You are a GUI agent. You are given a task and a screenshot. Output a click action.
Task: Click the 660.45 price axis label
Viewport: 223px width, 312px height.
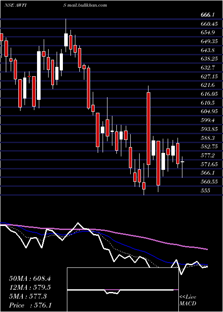pos(209,24)
